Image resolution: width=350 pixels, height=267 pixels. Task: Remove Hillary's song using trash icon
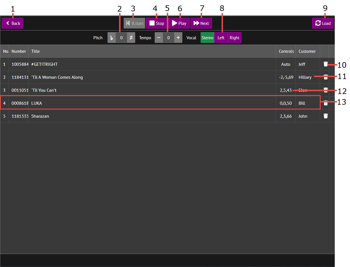click(x=325, y=77)
